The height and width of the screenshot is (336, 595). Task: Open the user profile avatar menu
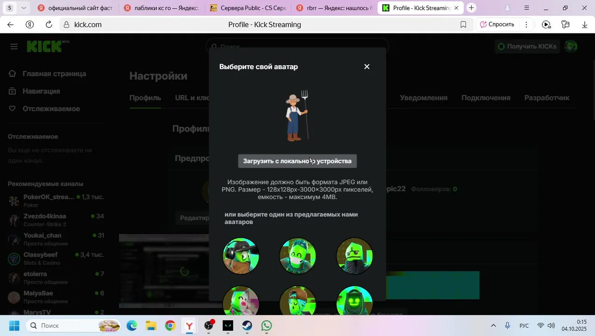[571, 46]
